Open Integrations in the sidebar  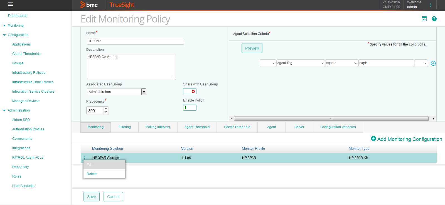(x=21, y=148)
